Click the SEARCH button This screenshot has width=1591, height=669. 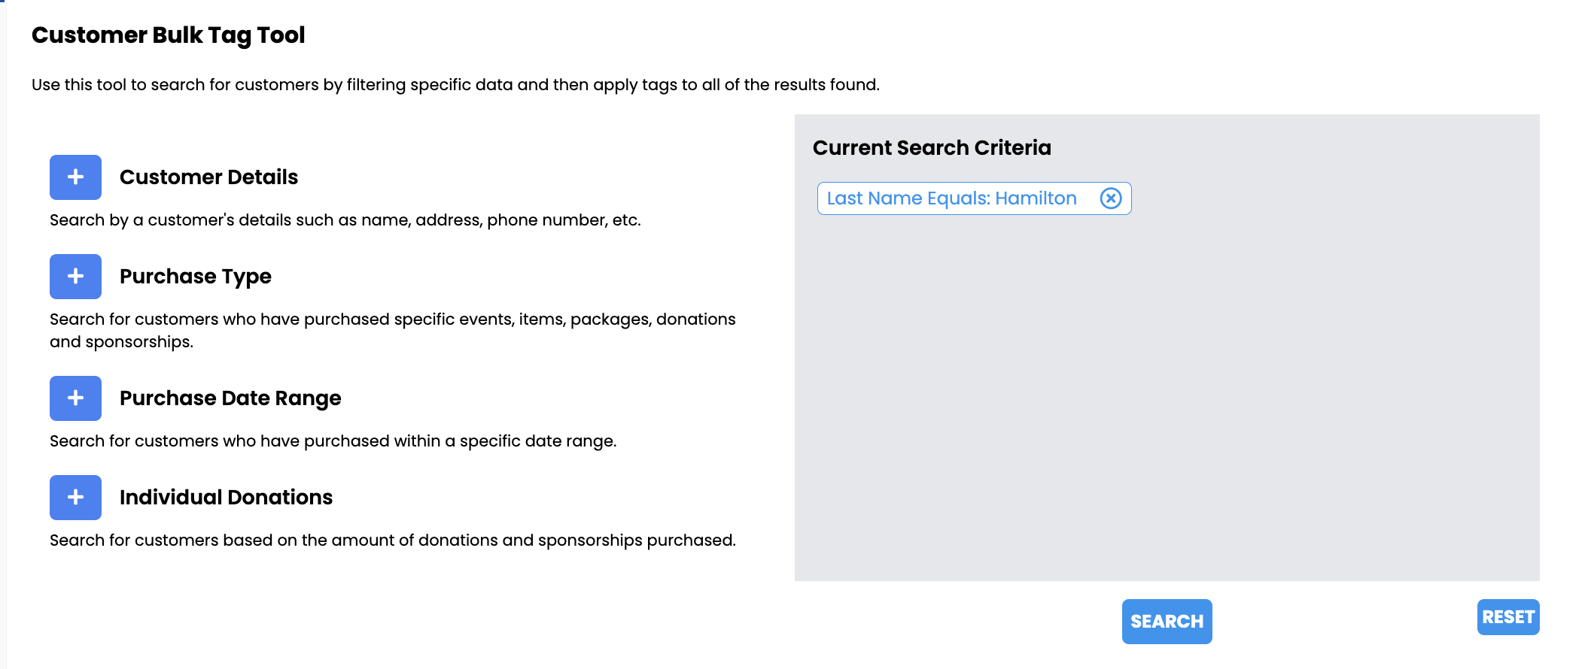1167,622
